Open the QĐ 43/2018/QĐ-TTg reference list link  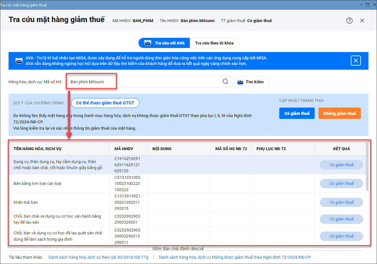(x=98, y=257)
